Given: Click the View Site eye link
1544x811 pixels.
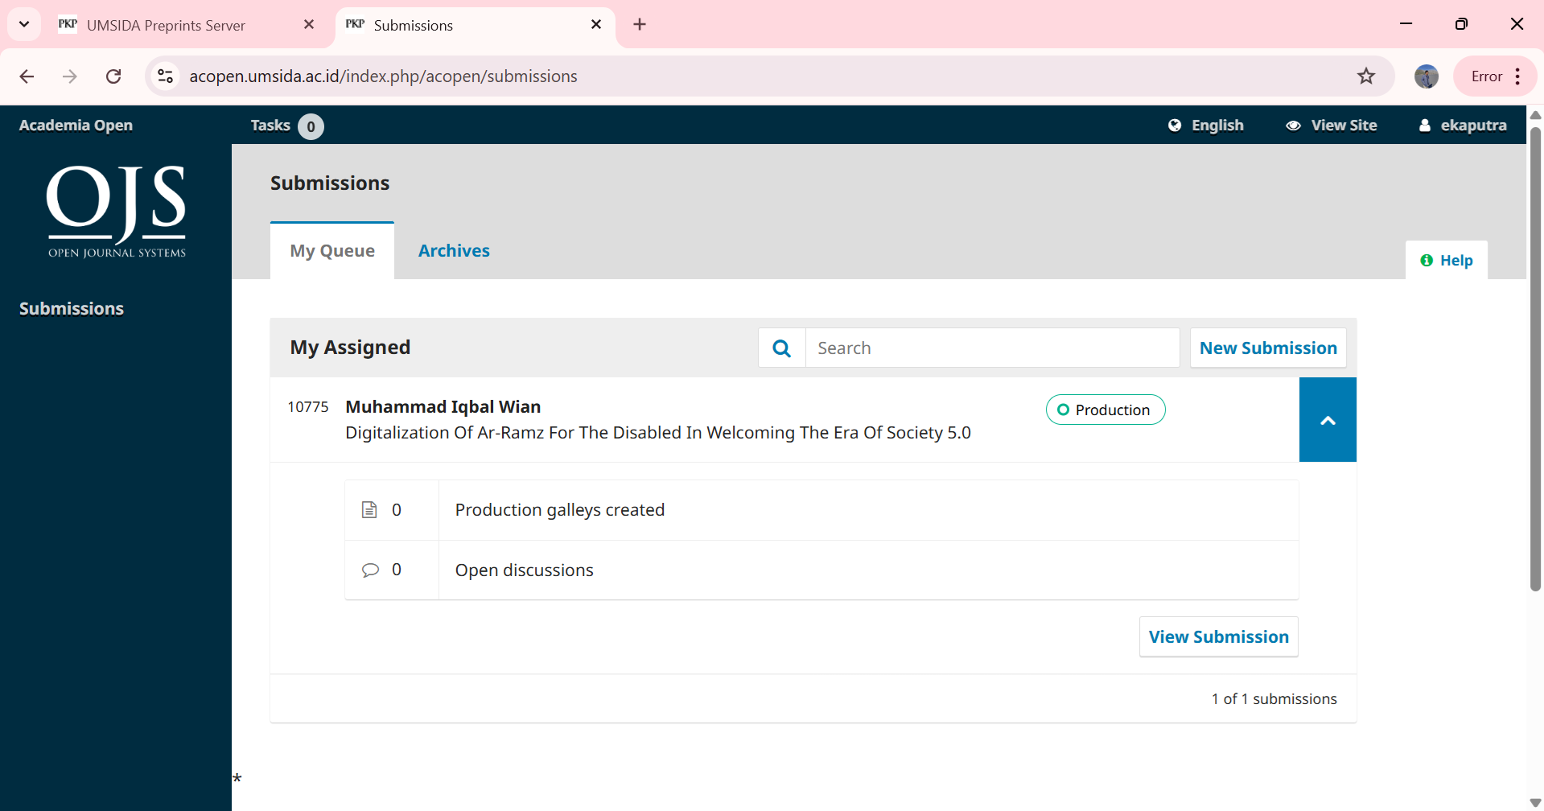Looking at the screenshot, I should pos(1332,126).
